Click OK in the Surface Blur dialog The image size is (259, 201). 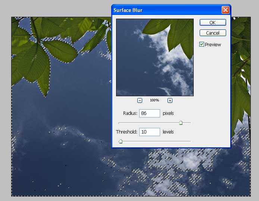click(213, 22)
